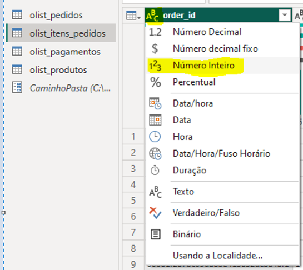Choose Número Decimal data type

pyautogui.click(x=223, y=32)
